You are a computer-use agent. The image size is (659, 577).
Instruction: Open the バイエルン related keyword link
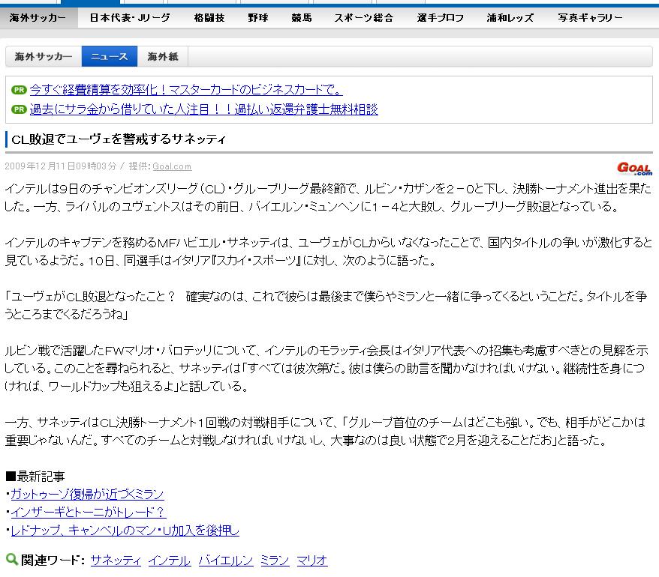pyautogui.click(x=226, y=561)
